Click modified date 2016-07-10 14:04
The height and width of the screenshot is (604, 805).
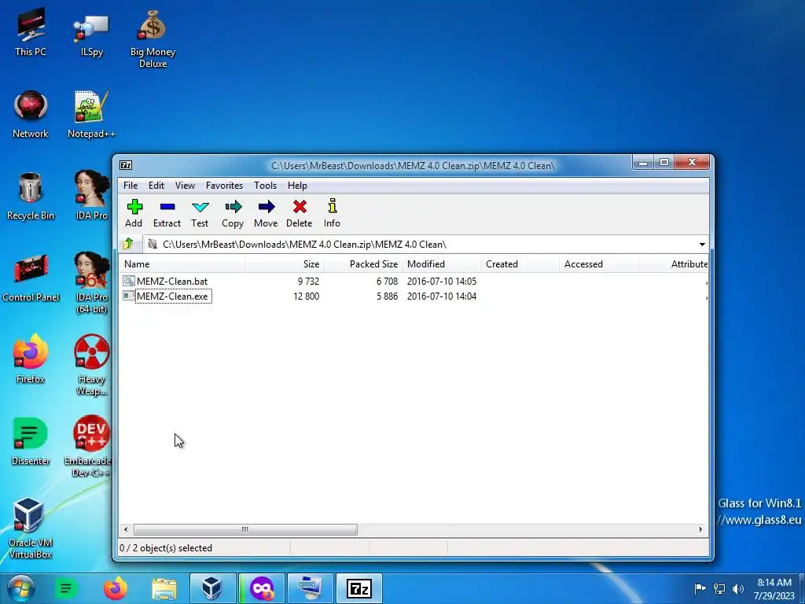[x=442, y=296]
